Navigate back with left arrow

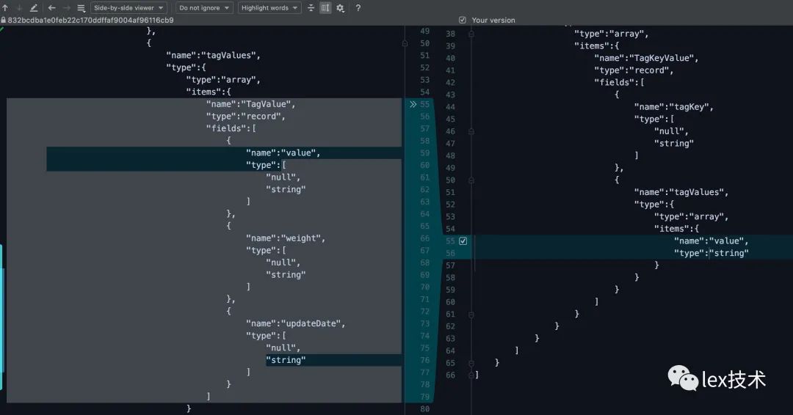(51, 7)
